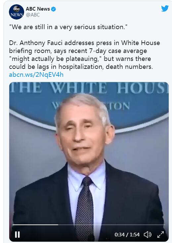The height and width of the screenshot is (243, 172).
Task: Open the @ABC handle
Action: 33,15
